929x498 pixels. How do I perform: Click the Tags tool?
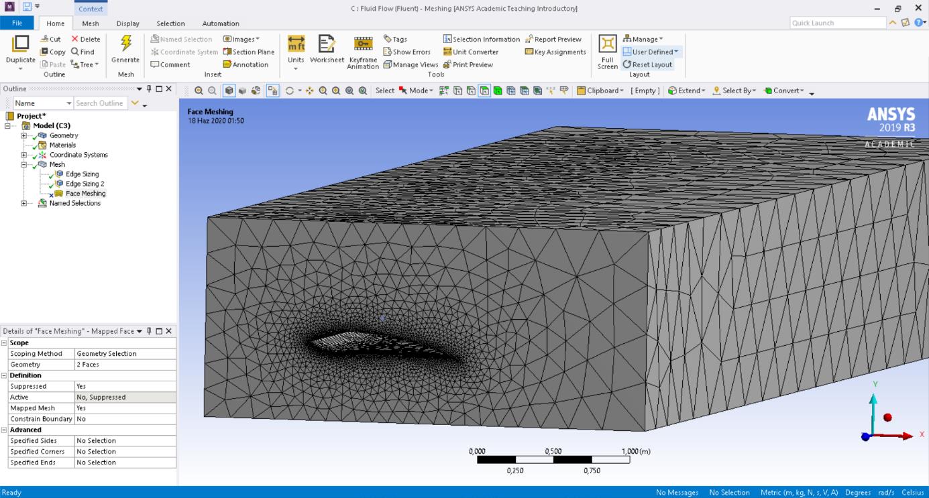point(395,40)
